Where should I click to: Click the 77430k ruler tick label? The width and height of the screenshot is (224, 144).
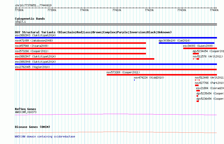coord(182,10)
